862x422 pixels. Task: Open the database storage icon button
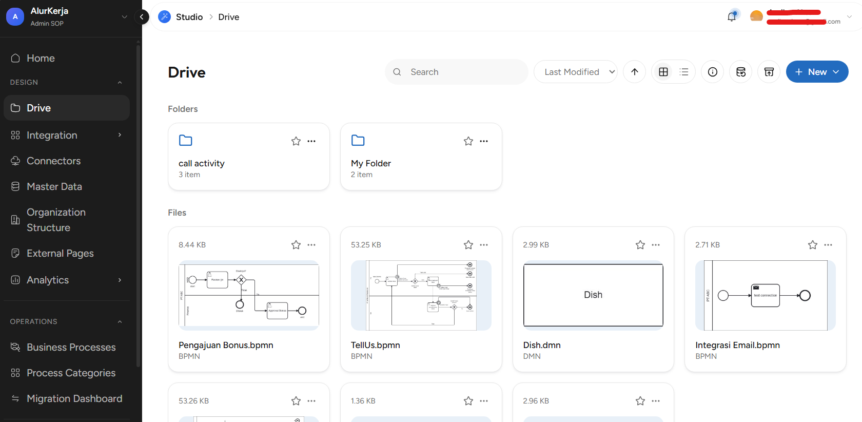pos(741,72)
